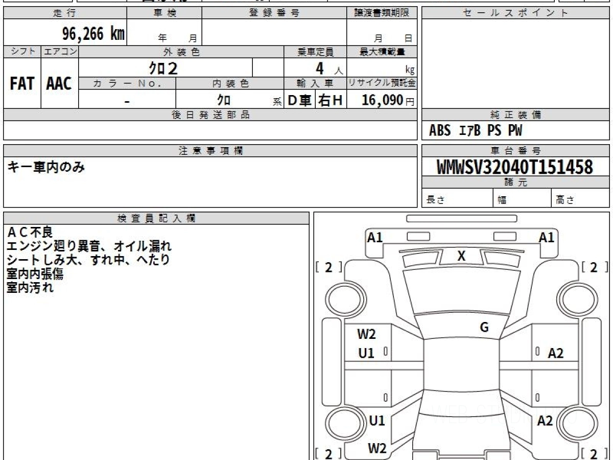Click the G mark on the car roof
The width and height of the screenshot is (613, 460).
pyautogui.click(x=484, y=328)
